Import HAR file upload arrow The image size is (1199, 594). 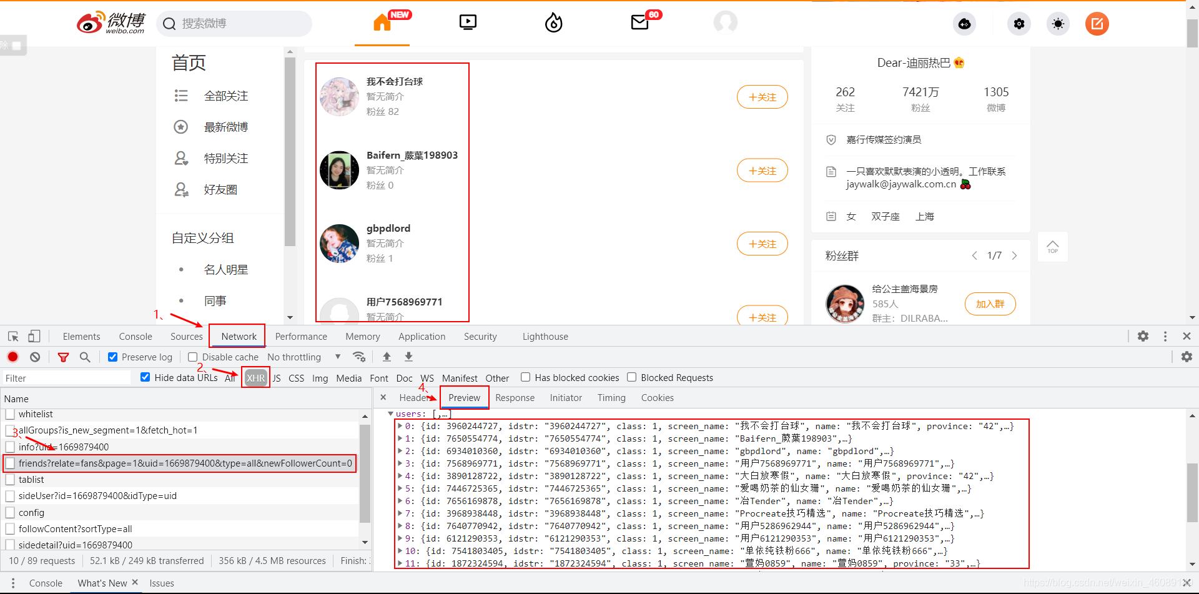tap(387, 357)
